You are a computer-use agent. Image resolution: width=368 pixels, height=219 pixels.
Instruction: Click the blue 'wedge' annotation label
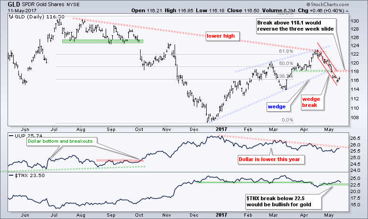pyautogui.click(x=278, y=107)
